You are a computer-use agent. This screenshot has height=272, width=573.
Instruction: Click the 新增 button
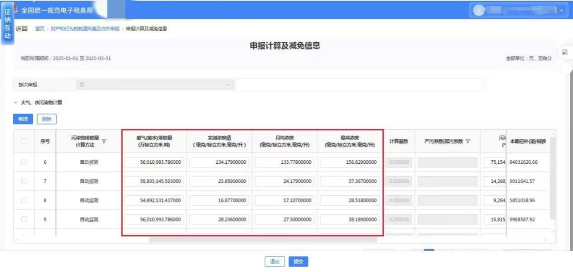[x=23, y=119]
